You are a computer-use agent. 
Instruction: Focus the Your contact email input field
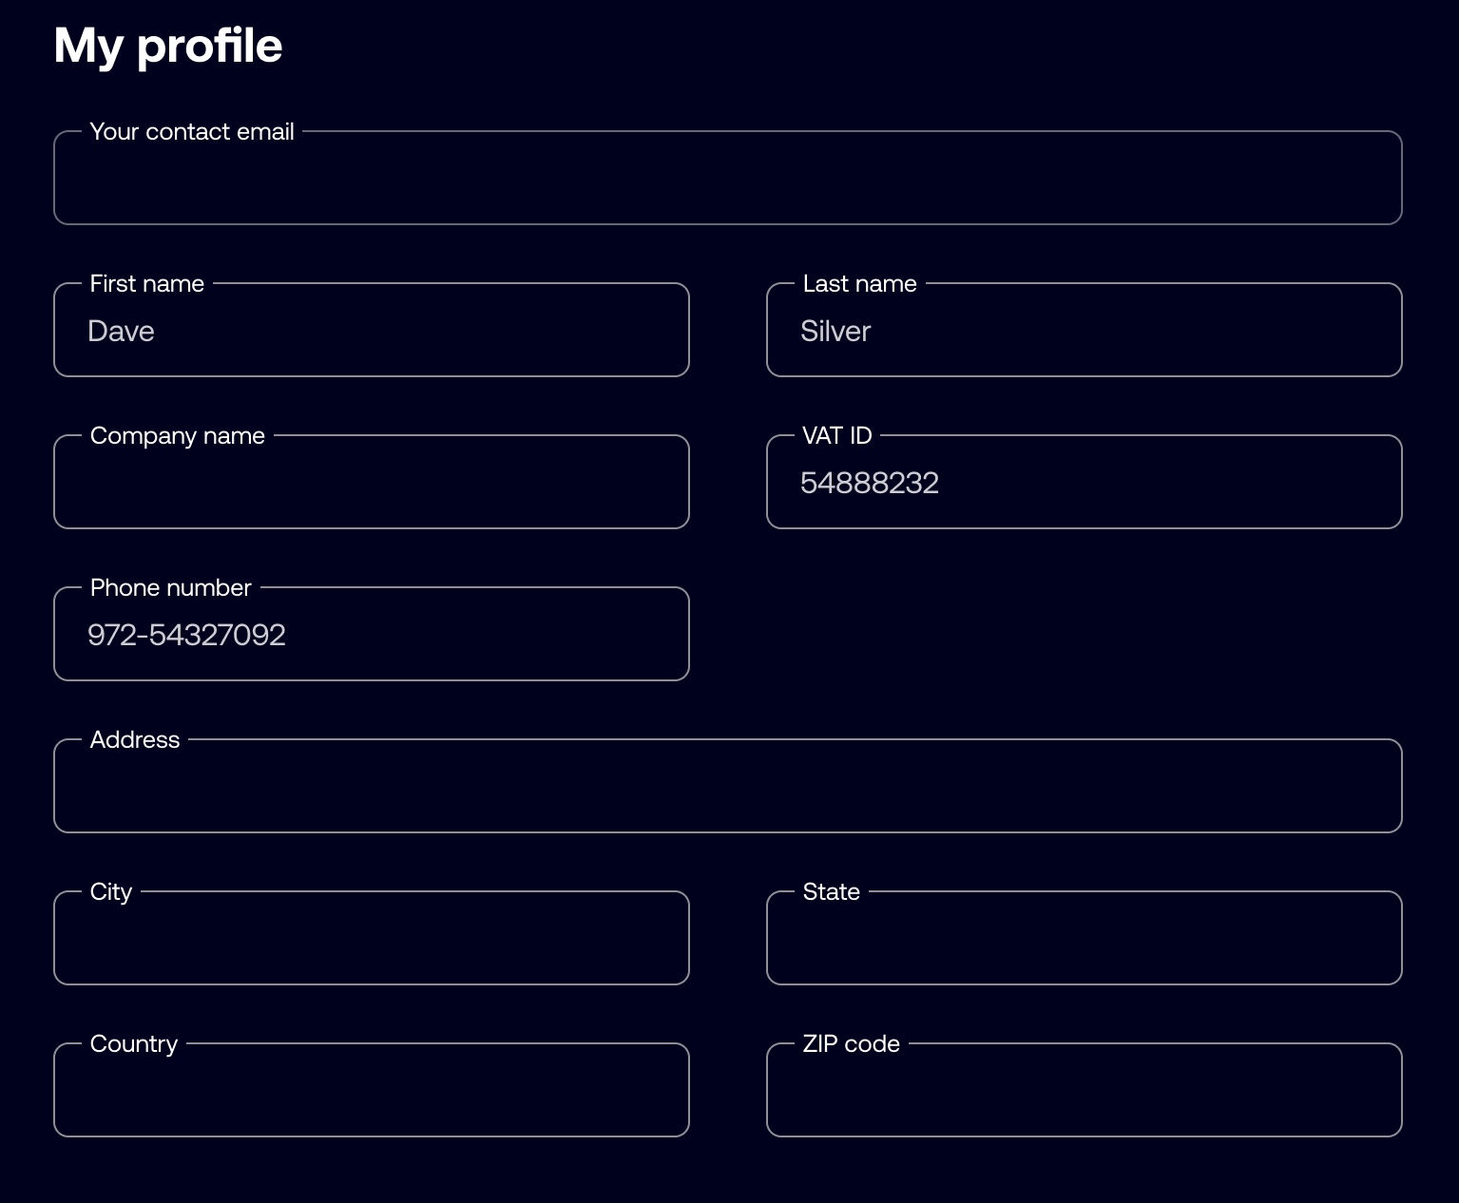click(728, 178)
